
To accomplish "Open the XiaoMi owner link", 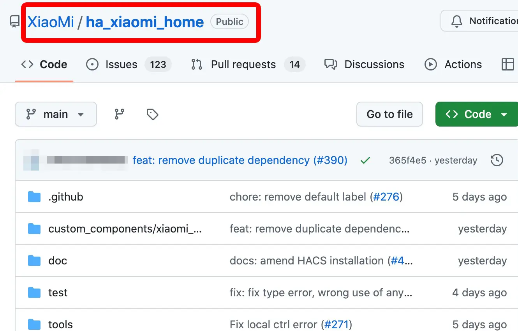I will tap(51, 22).
